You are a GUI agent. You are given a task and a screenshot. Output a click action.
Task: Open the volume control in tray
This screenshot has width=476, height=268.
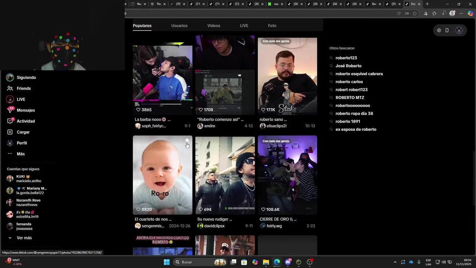444,262
